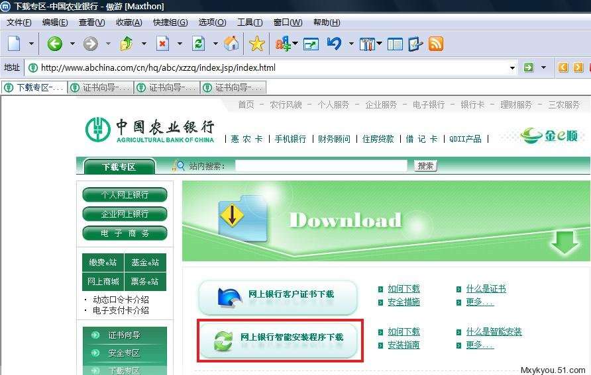Click the 金e顺 logo
Viewport: 591px width, 375px height.
pyautogui.click(x=549, y=136)
